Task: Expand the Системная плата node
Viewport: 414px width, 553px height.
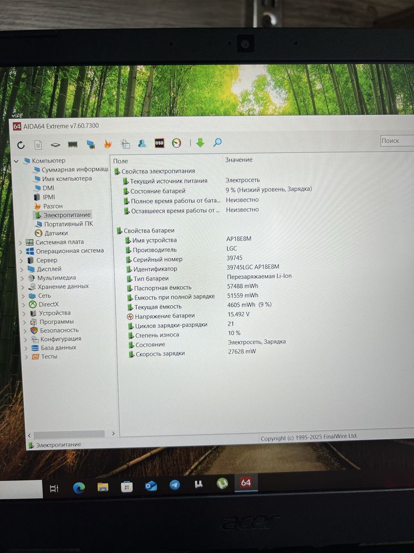Action: [20, 243]
